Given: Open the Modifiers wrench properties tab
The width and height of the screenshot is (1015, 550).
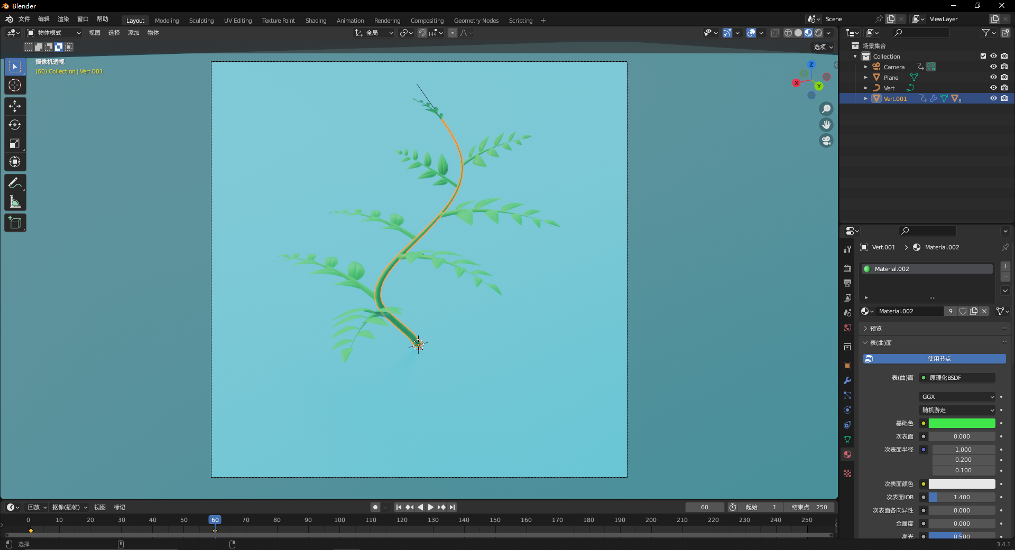Looking at the screenshot, I should (x=847, y=380).
